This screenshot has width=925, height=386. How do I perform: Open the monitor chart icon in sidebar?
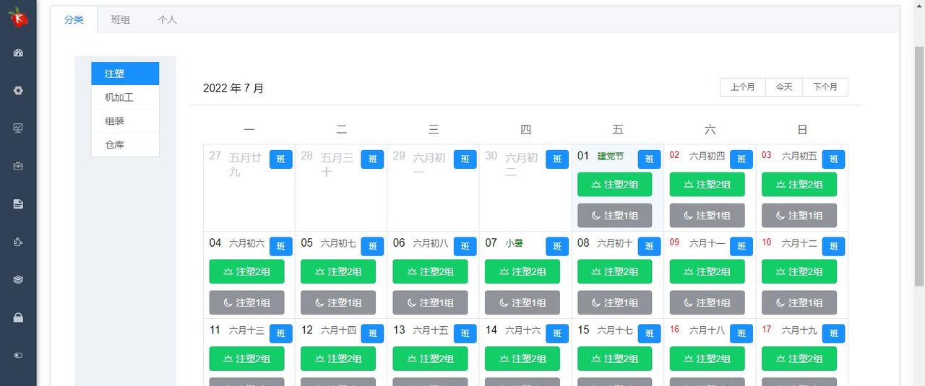[x=18, y=128]
